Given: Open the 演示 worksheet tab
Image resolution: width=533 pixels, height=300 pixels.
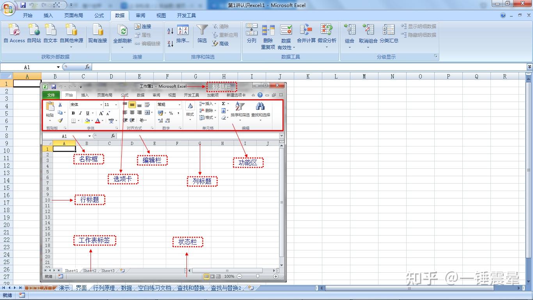Looking at the screenshot, I should [64, 288].
